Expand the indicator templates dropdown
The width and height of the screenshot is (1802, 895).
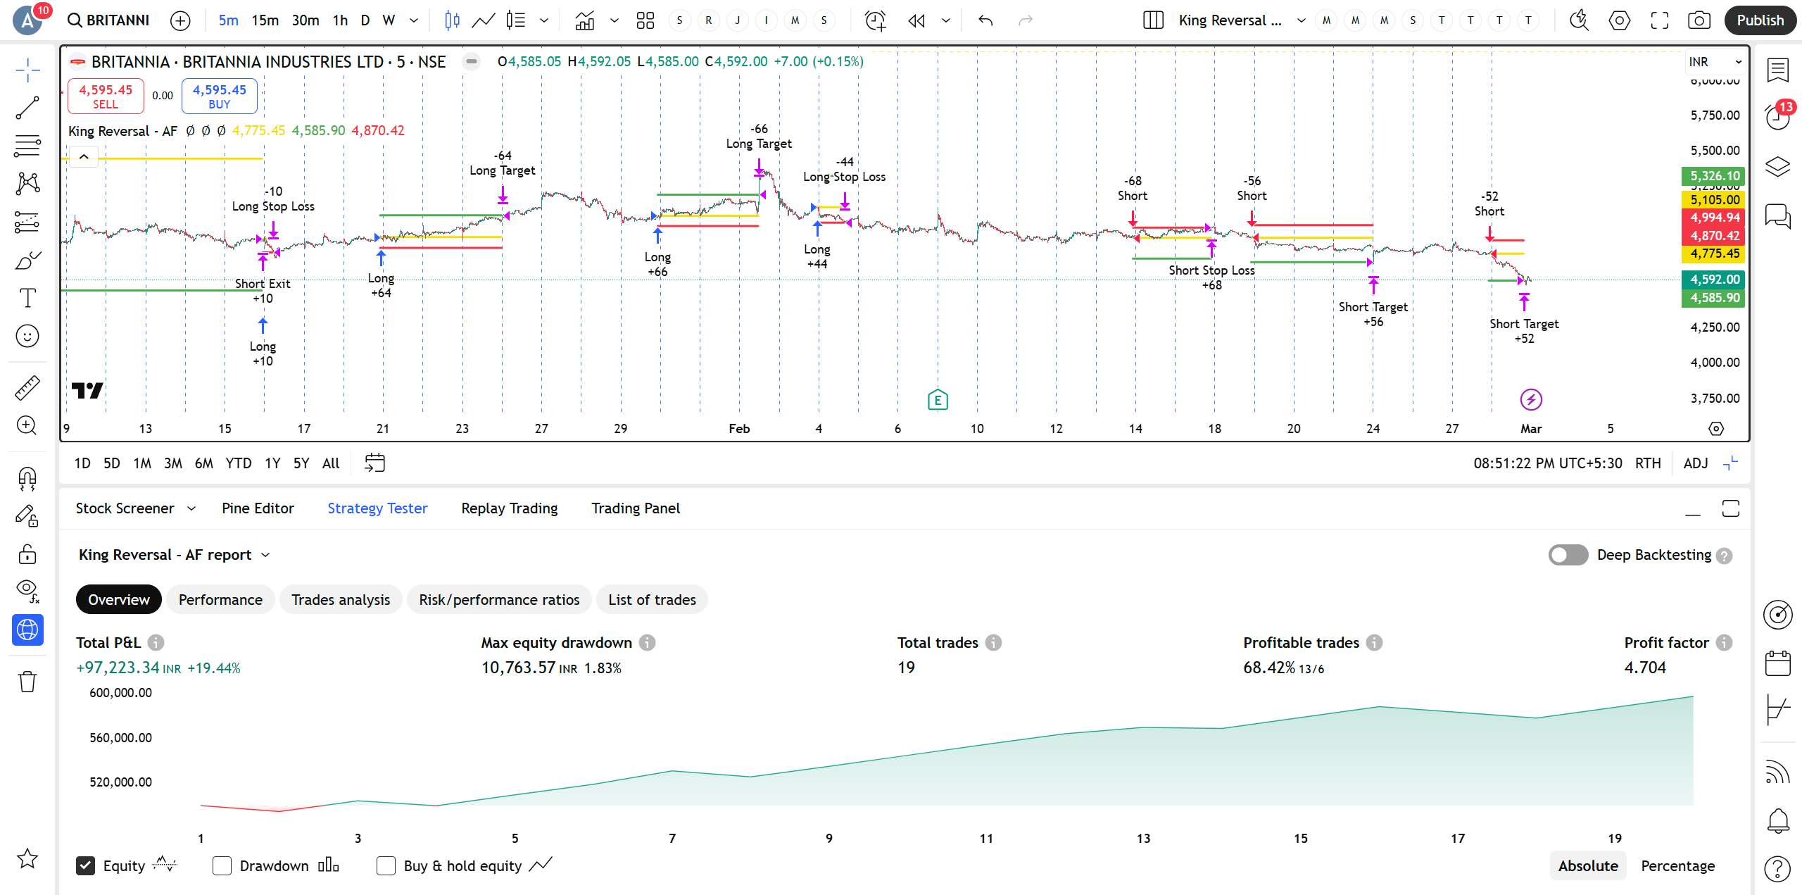614,20
